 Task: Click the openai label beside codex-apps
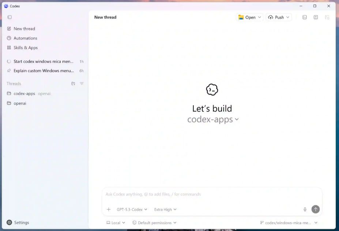44,94
